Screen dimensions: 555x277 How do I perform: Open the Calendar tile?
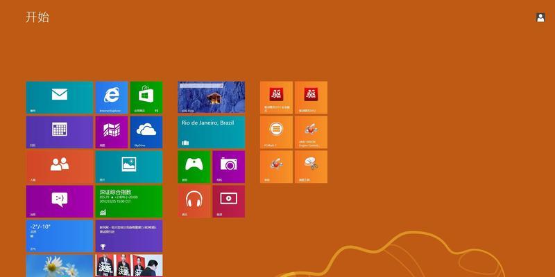coord(60,132)
